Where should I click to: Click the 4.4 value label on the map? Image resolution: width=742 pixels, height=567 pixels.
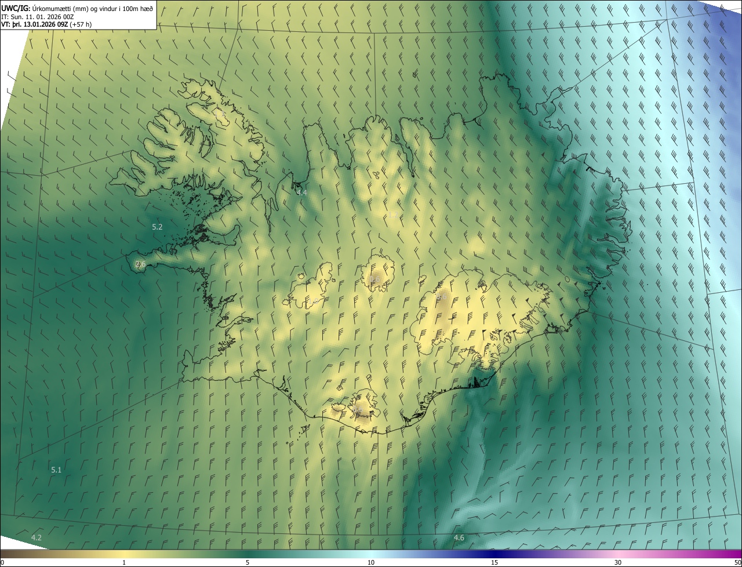click(302, 192)
